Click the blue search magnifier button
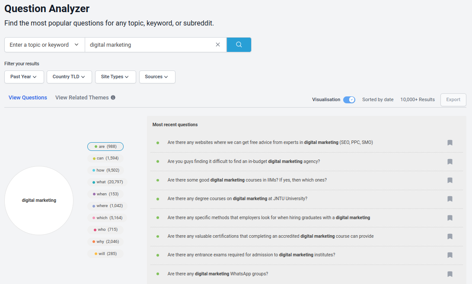Viewport: 472px width, 284px height. (239, 45)
